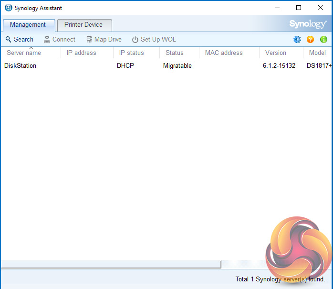The width and height of the screenshot is (333, 289).
Task: Click the DHCP IP status cell
Action: click(125, 66)
